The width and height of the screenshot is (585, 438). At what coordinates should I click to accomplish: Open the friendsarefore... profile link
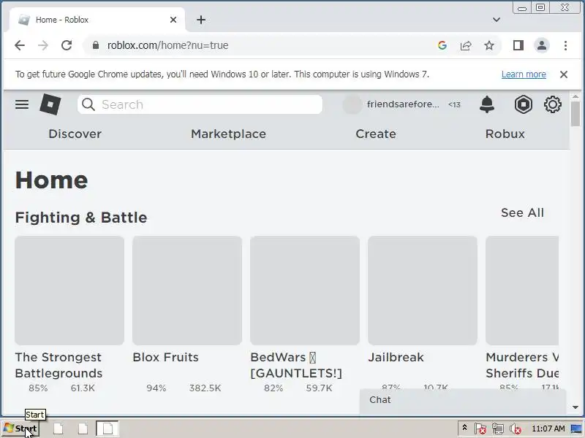point(403,104)
